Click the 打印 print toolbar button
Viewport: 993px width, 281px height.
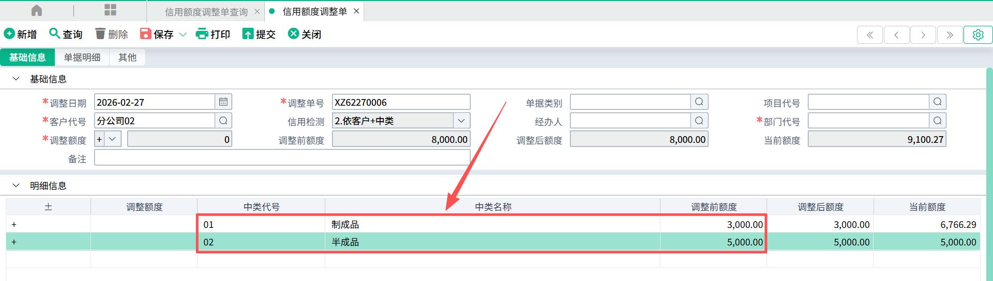pyautogui.click(x=213, y=34)
